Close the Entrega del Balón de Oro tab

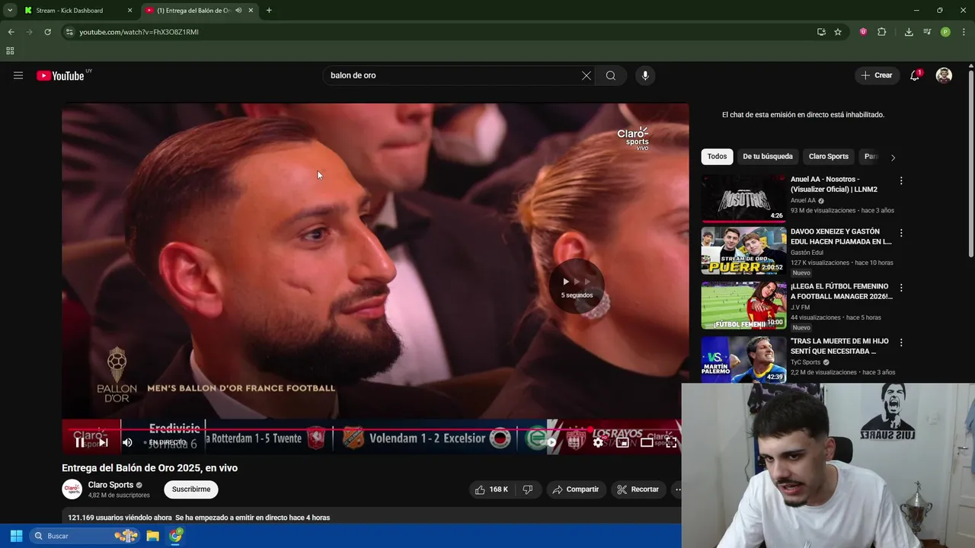click(x=251, y=11)
